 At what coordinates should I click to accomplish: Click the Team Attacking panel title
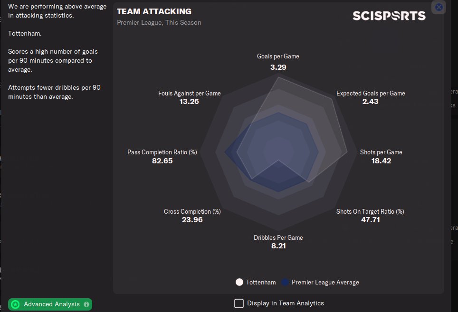click(154, 11)
